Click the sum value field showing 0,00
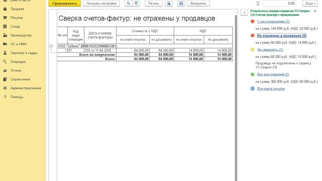The image size is (322, 181). pyautogui.click(x=279, y=4)
